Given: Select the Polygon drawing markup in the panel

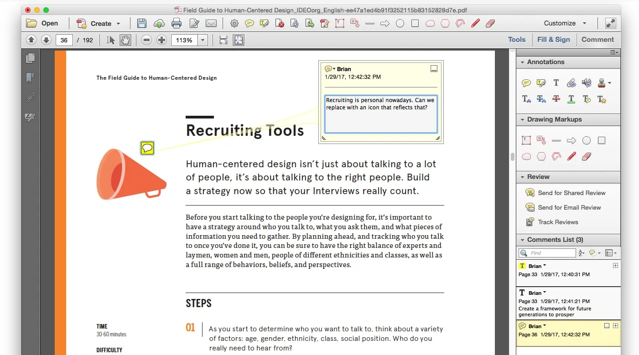Looking at the screenshot, I should click(541, 157).
